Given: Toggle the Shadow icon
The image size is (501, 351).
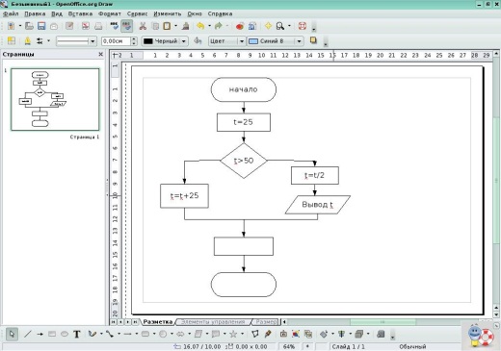Looking at the screenshot, I should 313,40.
